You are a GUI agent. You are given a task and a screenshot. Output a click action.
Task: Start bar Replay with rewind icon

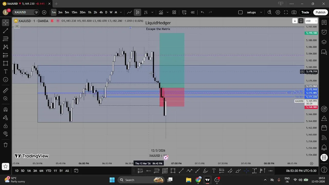[193, 12]
